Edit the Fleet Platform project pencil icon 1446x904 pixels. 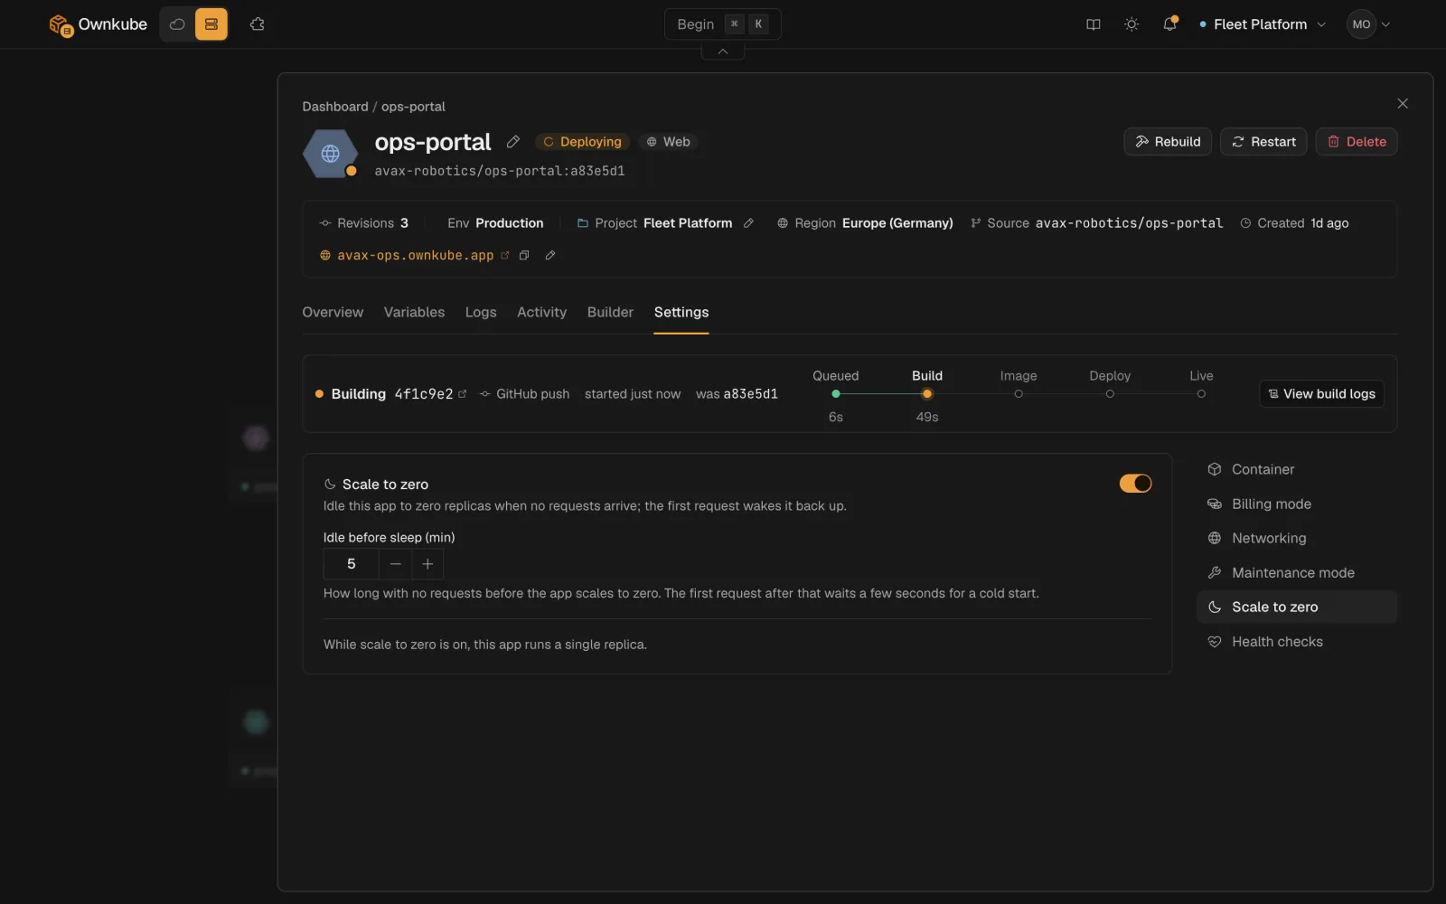tap(748, 223)
